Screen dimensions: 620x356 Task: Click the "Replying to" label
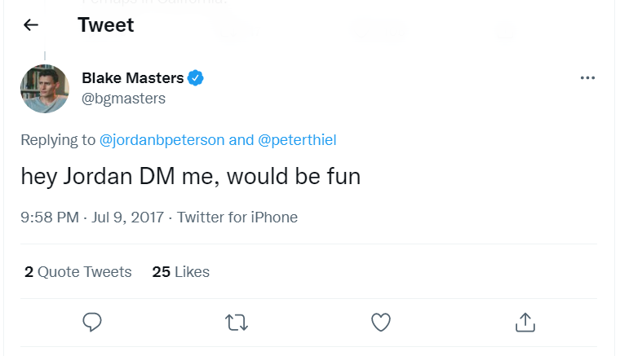(x=58, y=140)
